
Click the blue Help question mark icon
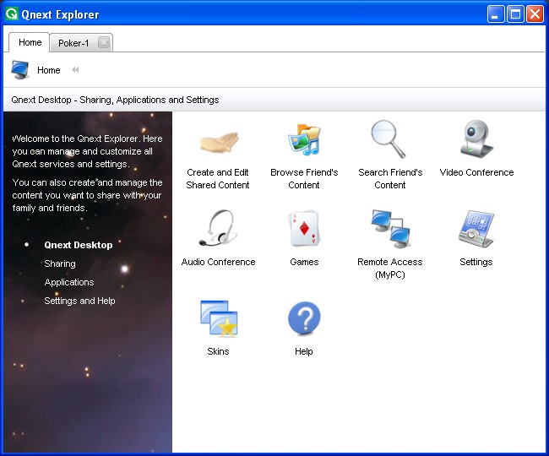tap(304, 318)
